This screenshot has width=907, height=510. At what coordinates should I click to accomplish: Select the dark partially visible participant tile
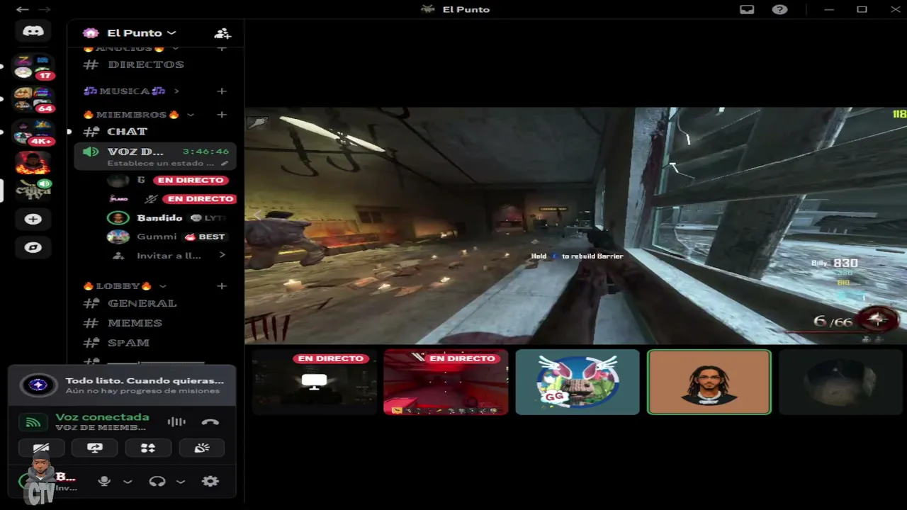pos(843,382)
